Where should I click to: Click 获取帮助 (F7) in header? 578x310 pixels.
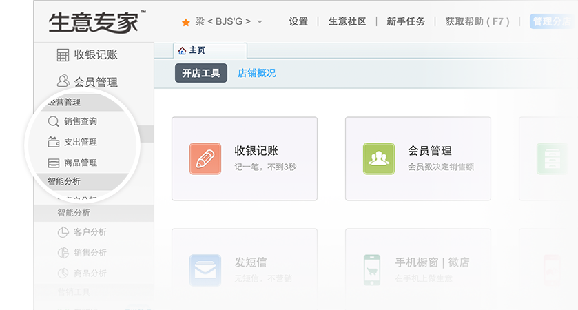click(477, 21)
